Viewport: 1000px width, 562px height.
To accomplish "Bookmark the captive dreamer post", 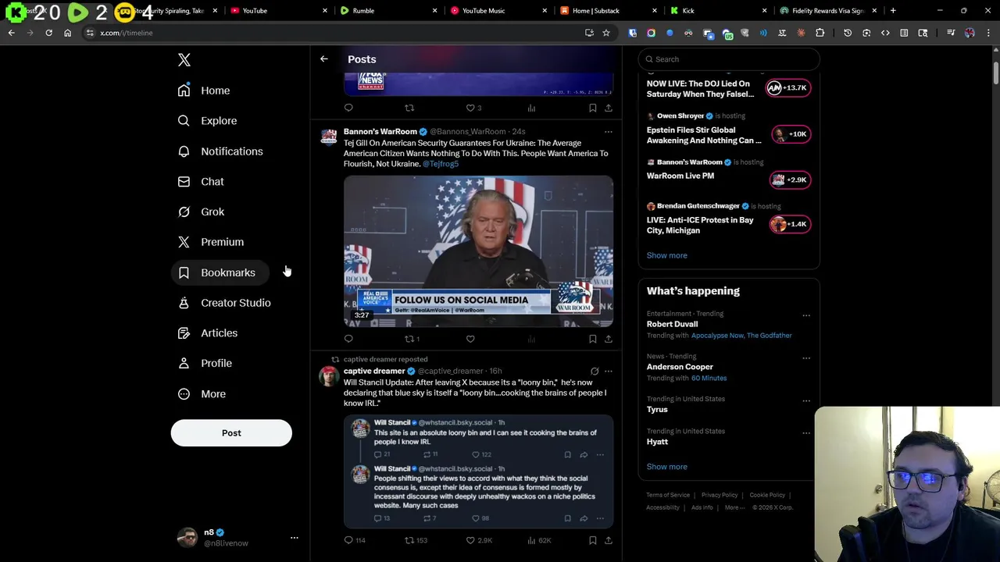I will 592,540.
